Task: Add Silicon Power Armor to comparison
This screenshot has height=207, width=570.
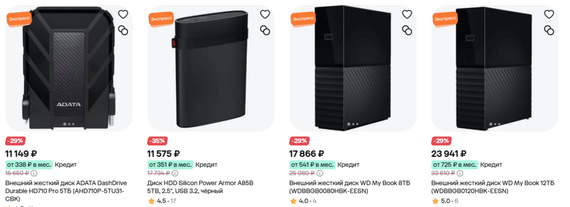Action: coord(265,30)
